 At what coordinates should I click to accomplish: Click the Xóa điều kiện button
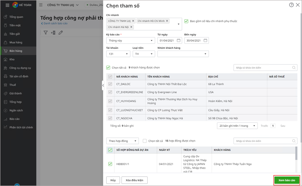(x=134, y=180)
